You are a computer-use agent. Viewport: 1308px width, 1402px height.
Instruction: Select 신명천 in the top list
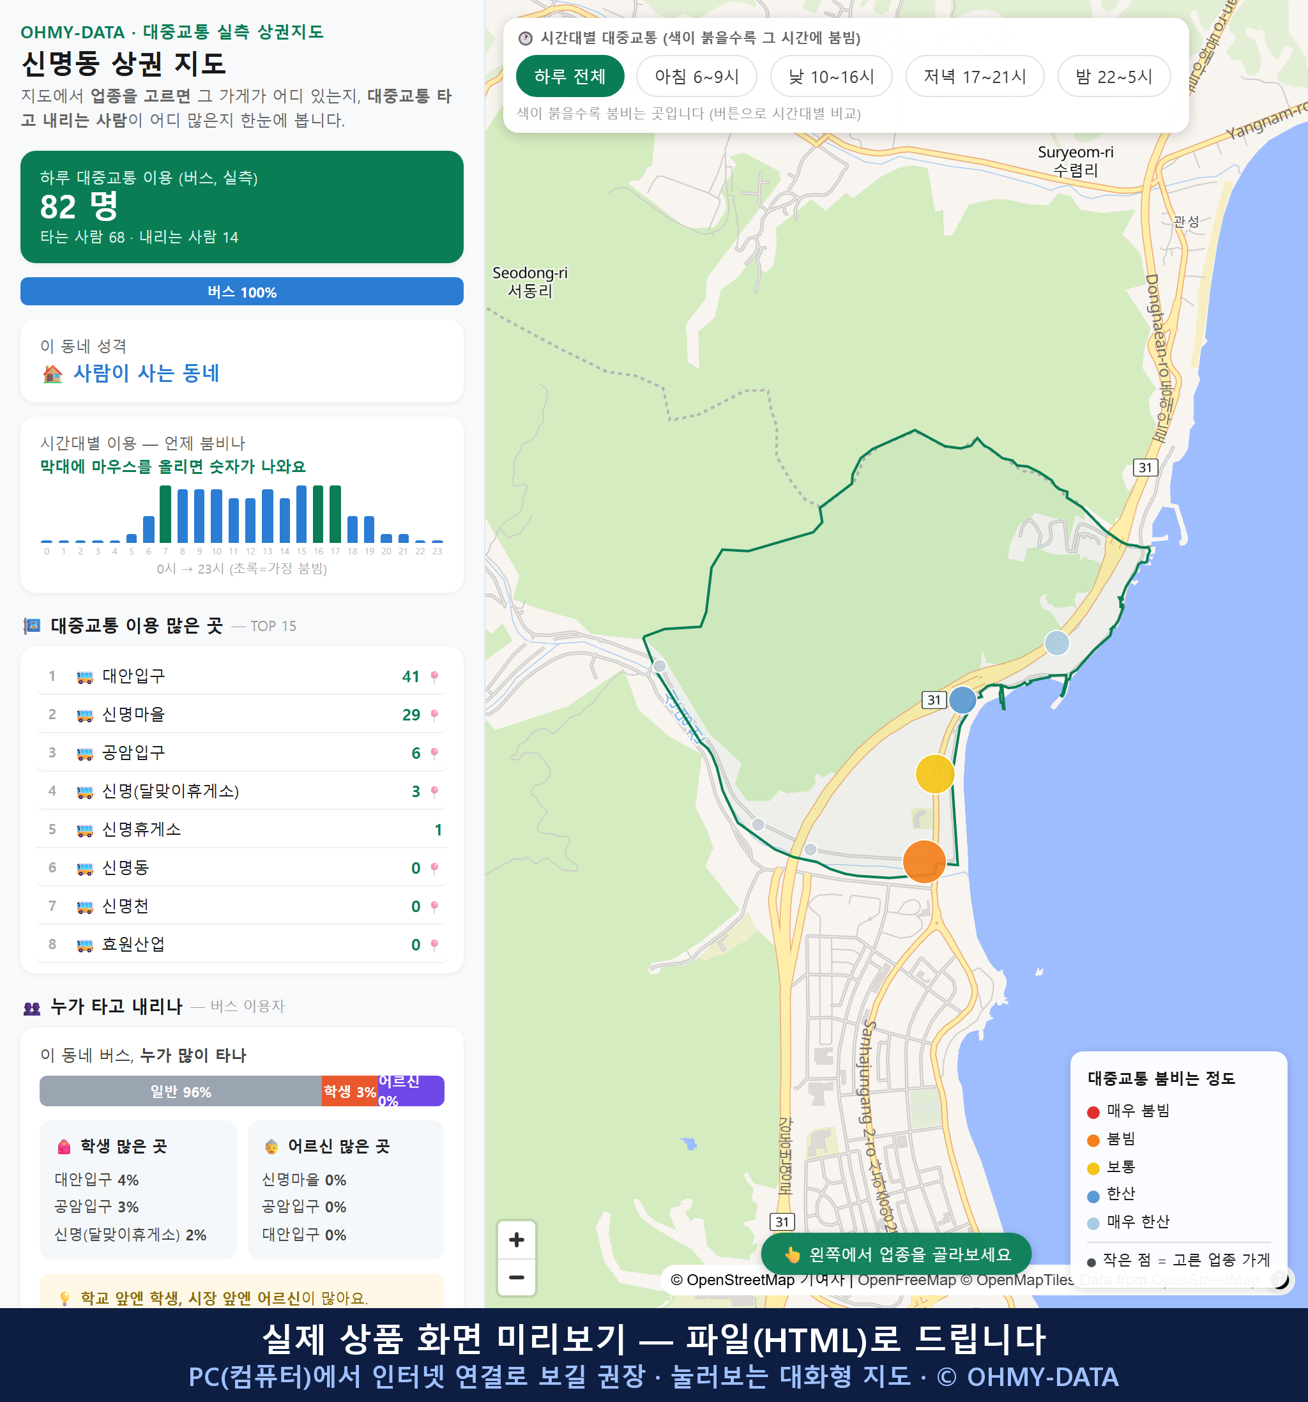[x=241, y=906]
